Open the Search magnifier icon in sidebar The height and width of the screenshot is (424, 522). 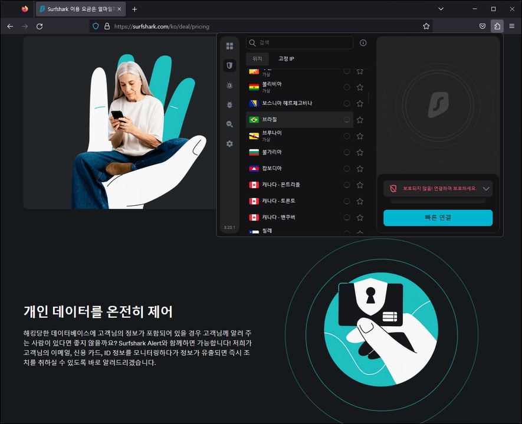(x=229, y=124)
